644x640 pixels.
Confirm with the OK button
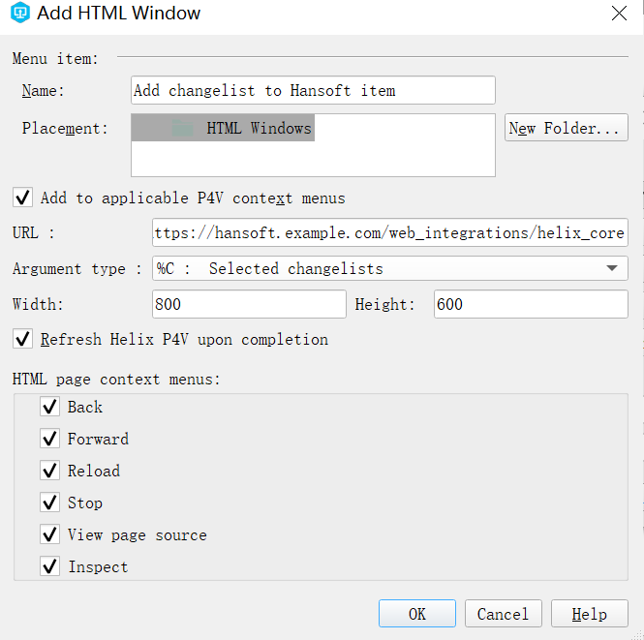[416, 614]
